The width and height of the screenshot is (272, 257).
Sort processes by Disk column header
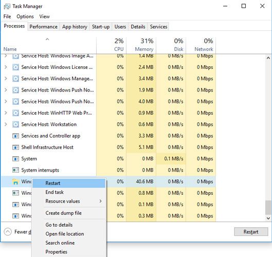point(171,45)
